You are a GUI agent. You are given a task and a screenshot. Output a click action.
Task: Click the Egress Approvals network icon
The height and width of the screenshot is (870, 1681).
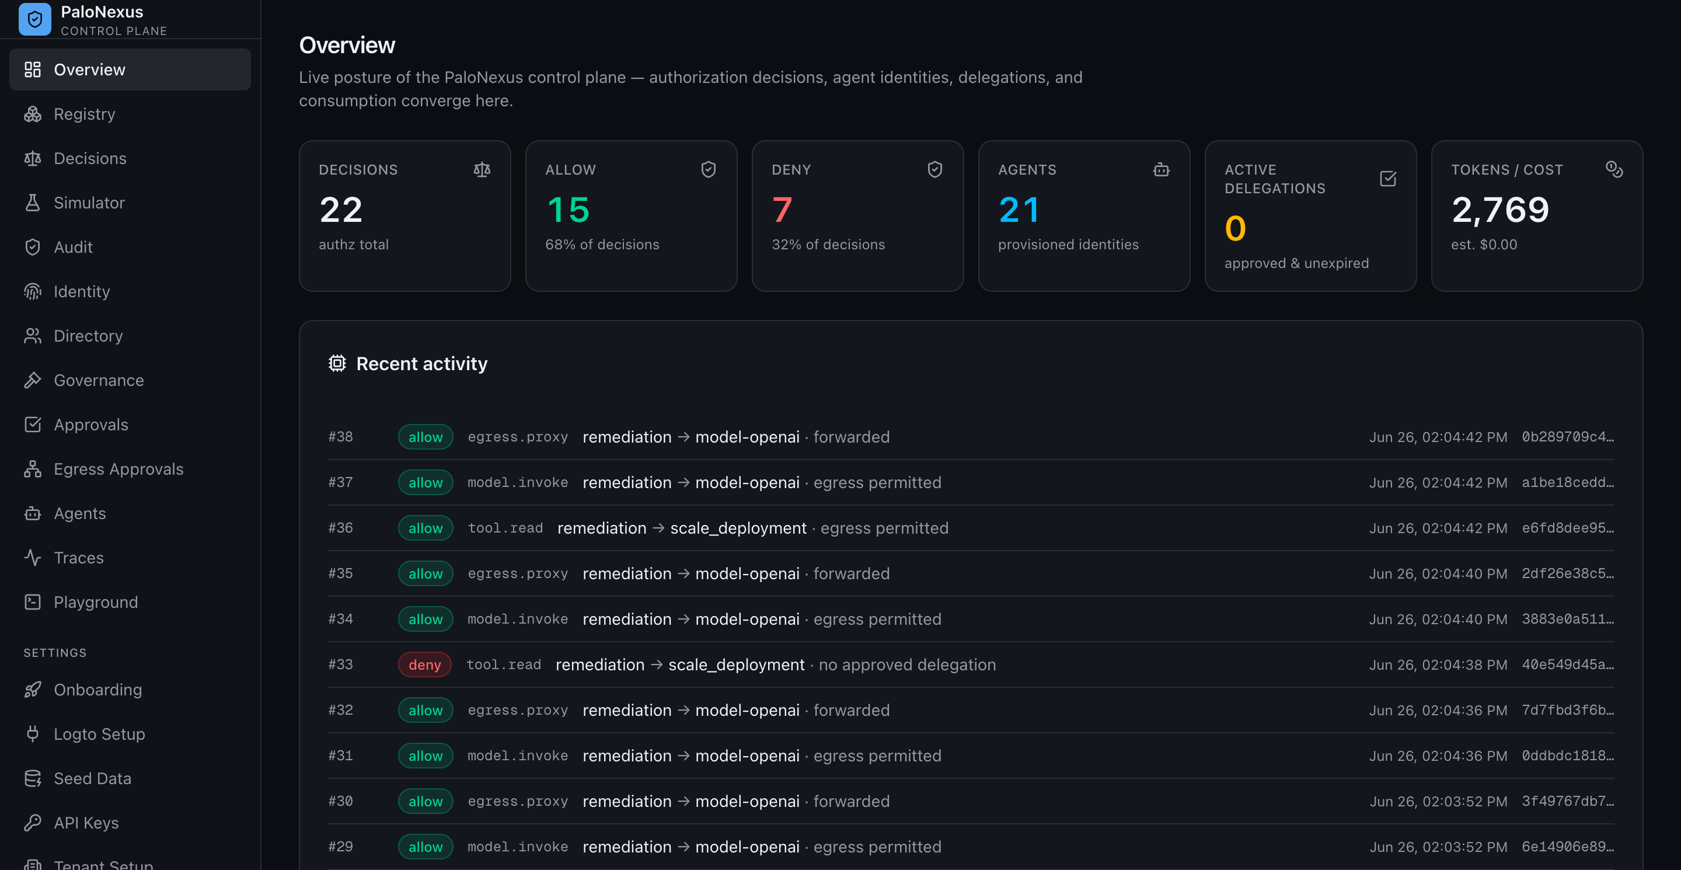click(33, 469)
